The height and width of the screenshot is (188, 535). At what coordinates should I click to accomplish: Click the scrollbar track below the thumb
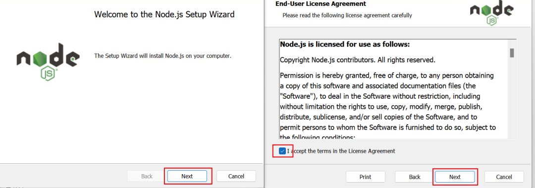512,98
